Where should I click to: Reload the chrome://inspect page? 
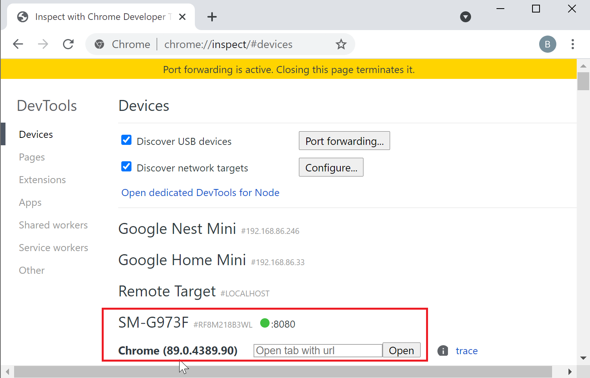[x=68, y=44]
